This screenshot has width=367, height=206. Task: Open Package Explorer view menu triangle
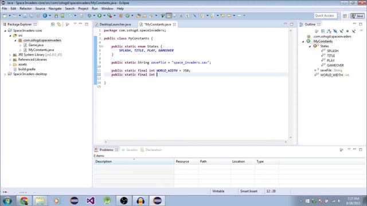[75, 24]
